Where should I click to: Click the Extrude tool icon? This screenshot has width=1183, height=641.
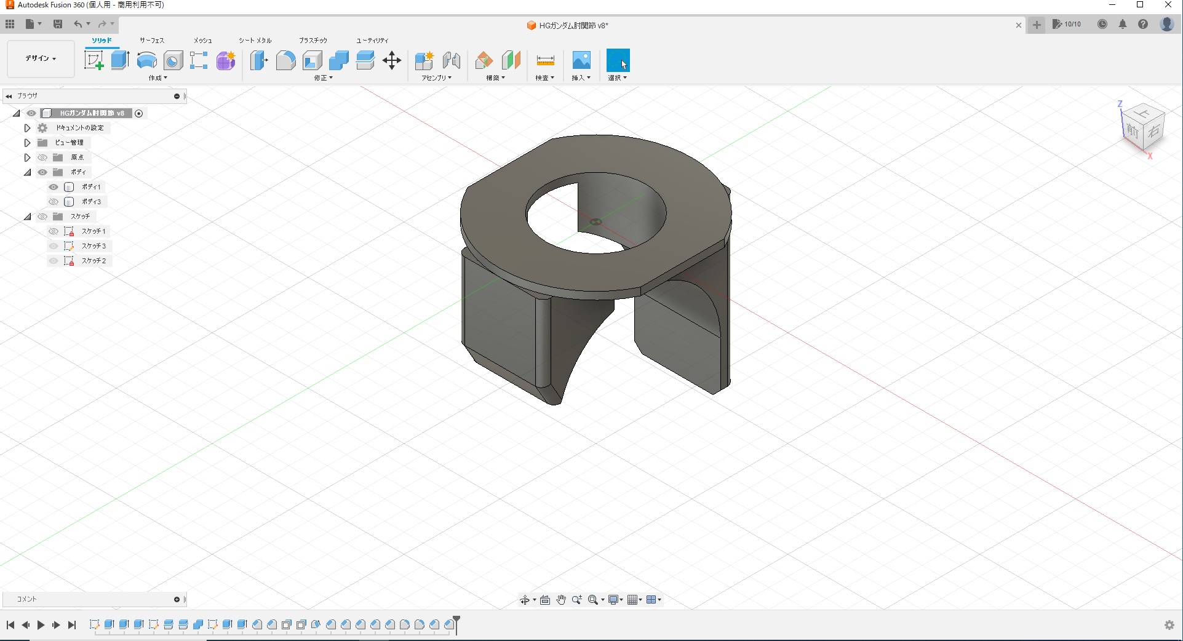[x=120, y=60]
